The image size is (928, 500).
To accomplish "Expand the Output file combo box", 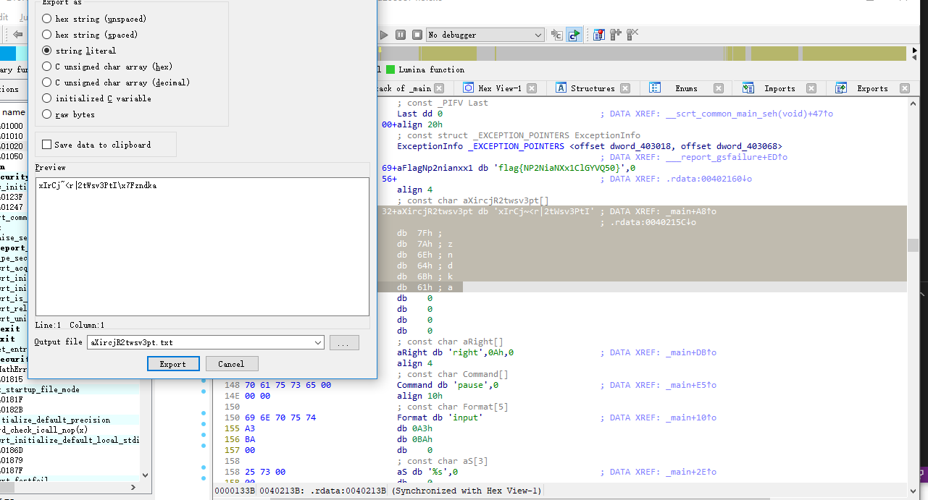I will point(317,342).
